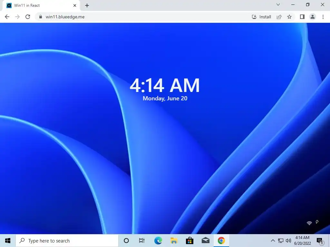Viewport: 330px width, 247px height.
Task: Open a new tab
Action: click(x=87, y=5)
